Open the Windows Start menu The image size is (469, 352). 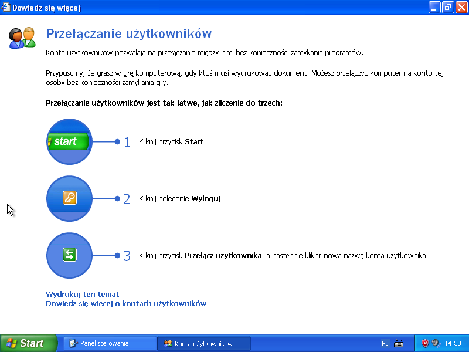point(28,343)
